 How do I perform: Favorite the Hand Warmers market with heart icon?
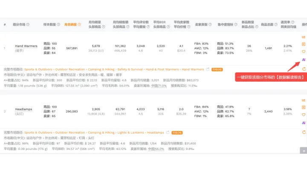tap(304, 51)
